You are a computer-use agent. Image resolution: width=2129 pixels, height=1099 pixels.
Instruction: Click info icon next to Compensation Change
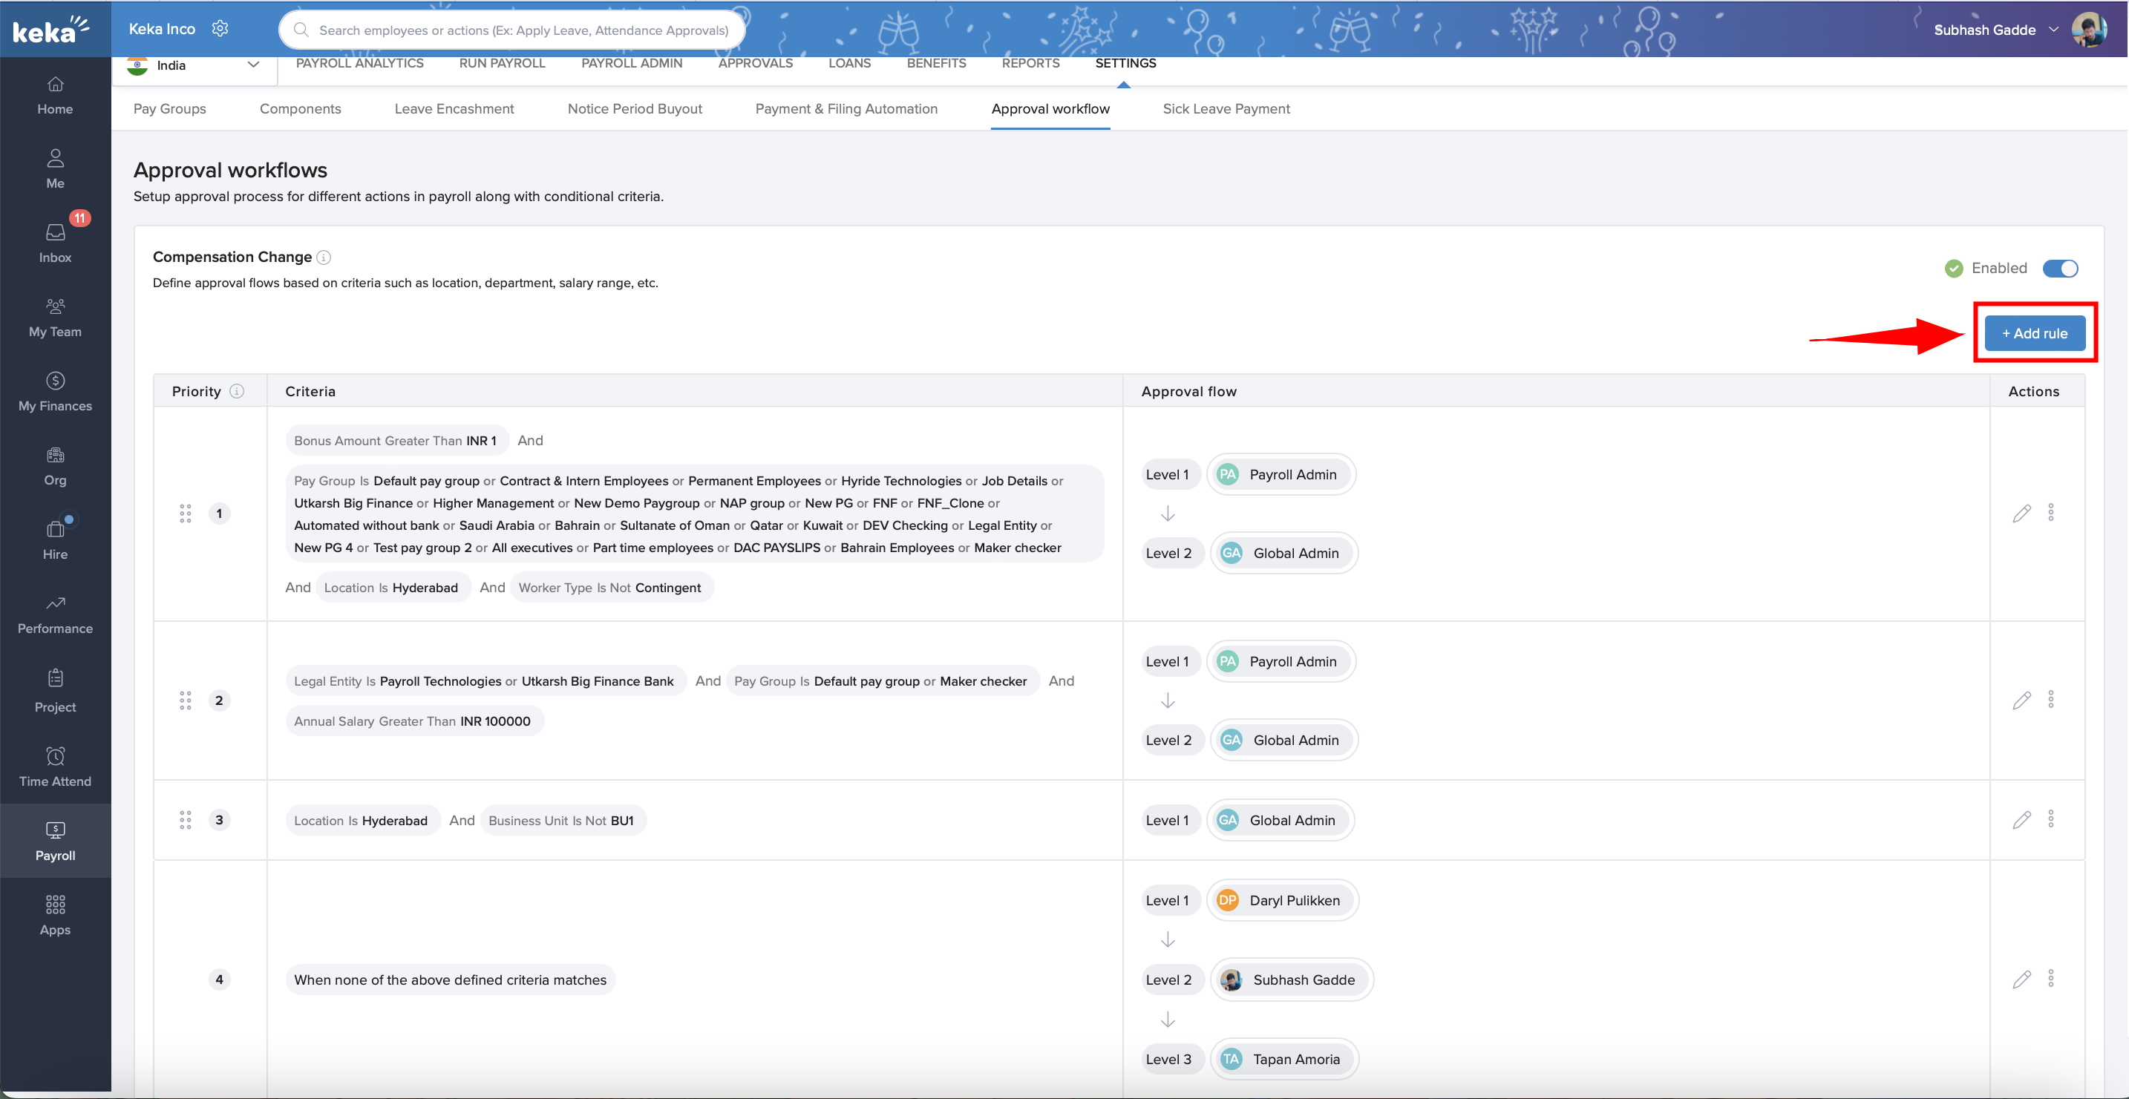click(x=324, y=257)
